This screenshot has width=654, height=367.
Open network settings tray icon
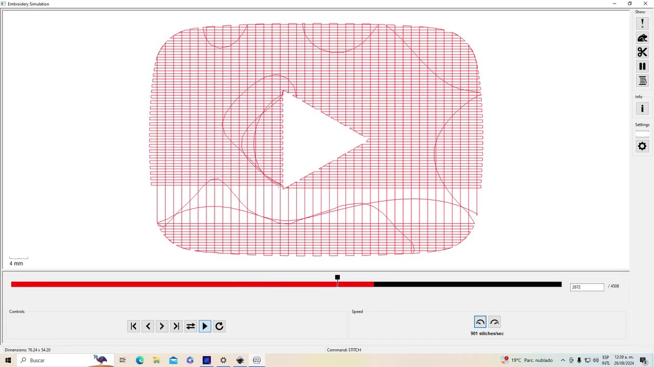[587, 360]
